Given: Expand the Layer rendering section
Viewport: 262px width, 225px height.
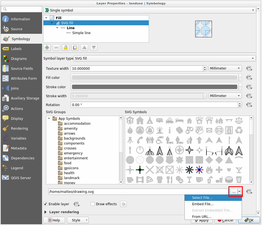Looking at the screenshot, I should 46,212.
